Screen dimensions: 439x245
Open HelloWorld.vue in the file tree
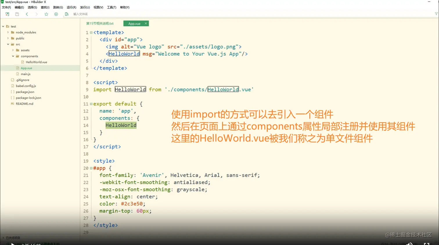(x=36, y=62)
